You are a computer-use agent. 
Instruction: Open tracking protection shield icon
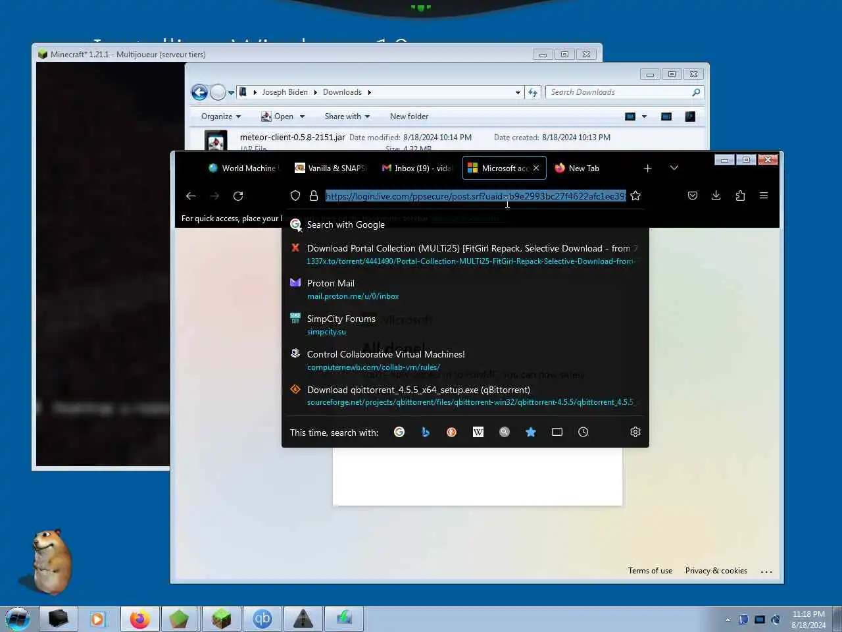tap(295, 196)
